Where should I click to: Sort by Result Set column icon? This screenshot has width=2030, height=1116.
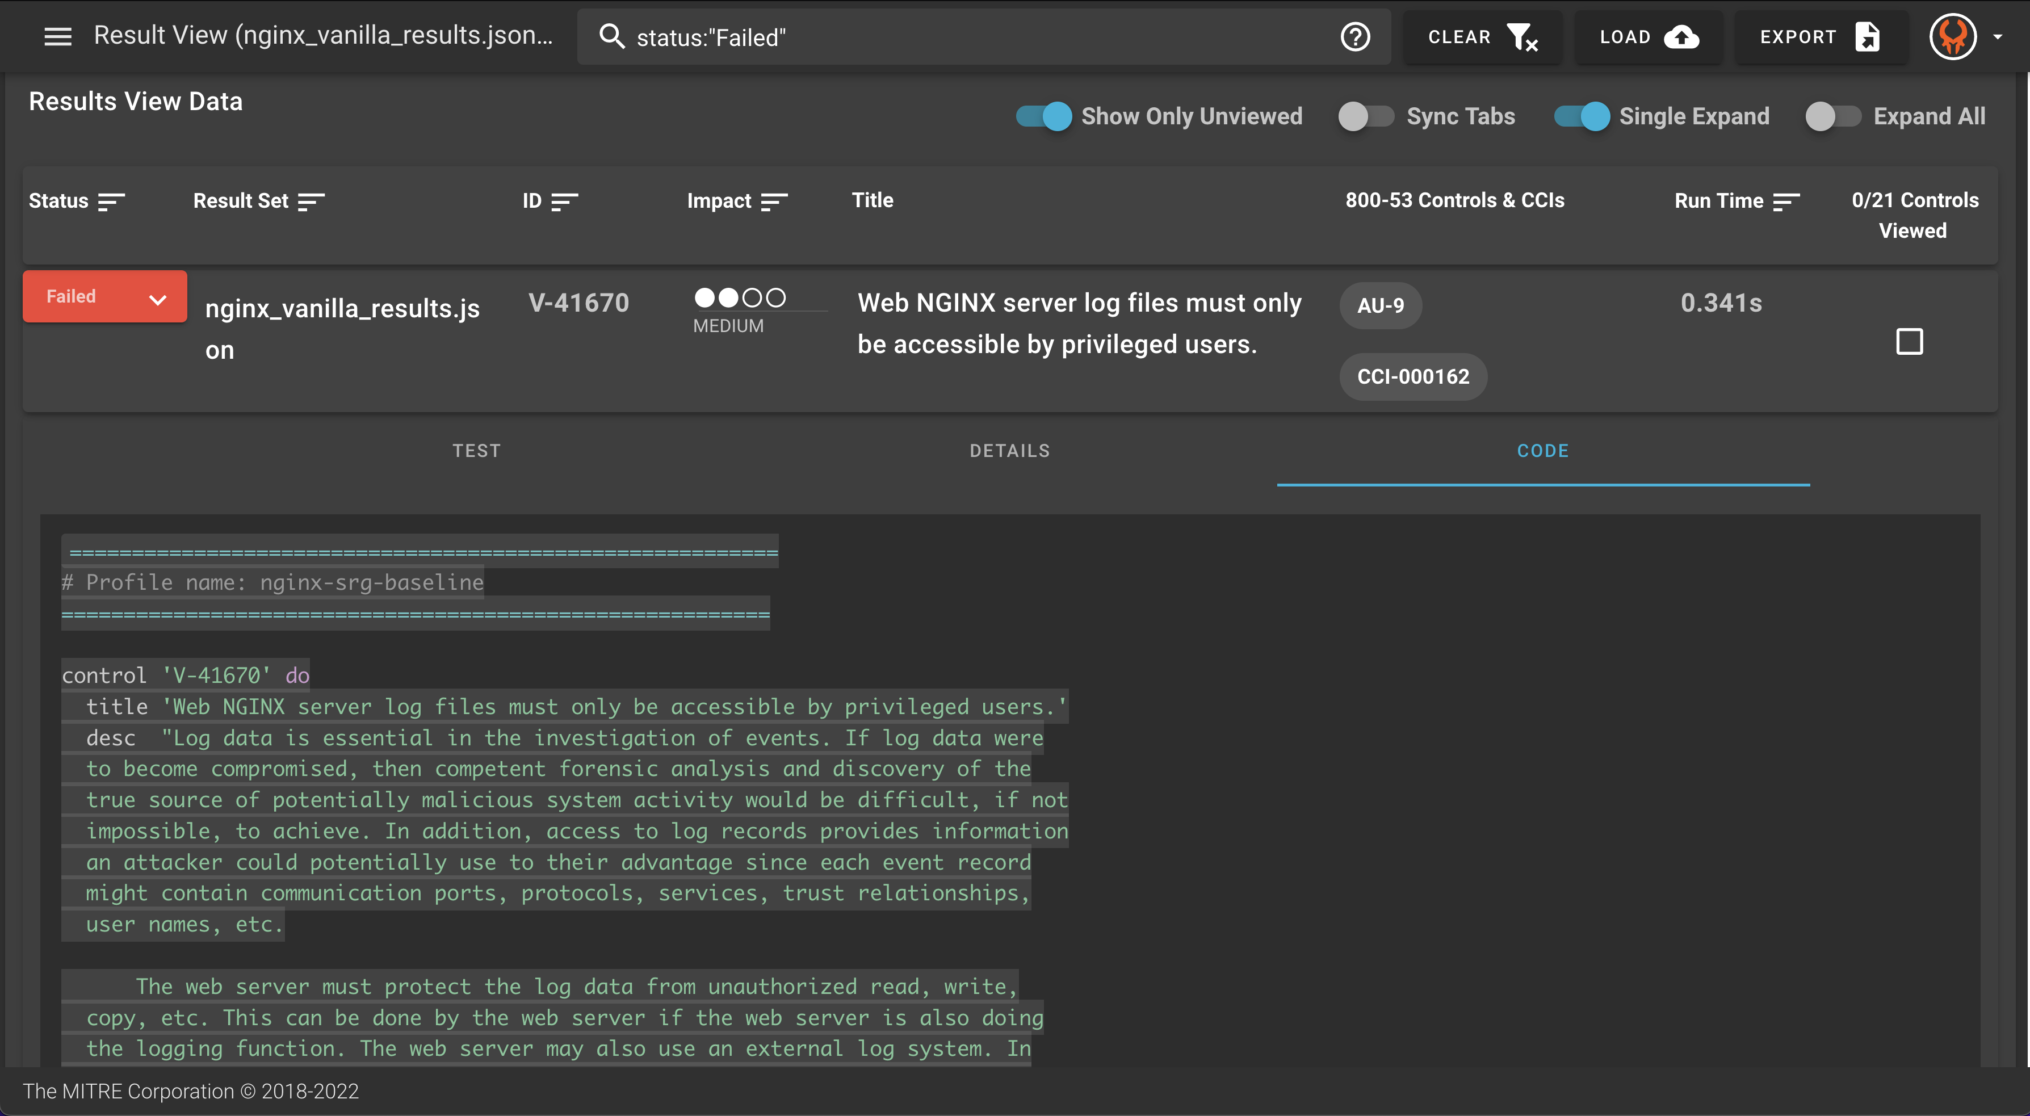pyautogui.click(x=311, y=202)
